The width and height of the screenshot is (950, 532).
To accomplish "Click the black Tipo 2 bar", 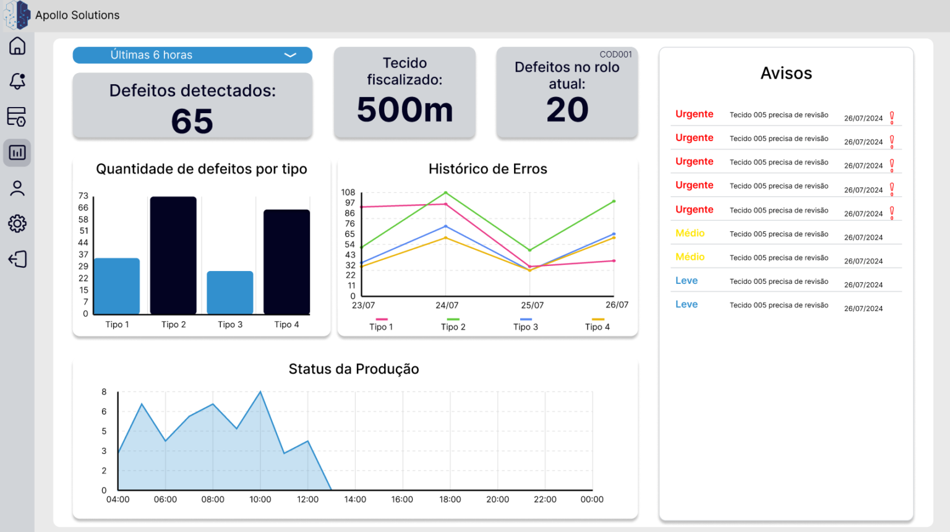I will pyautogui.click(x=173, y=255).
